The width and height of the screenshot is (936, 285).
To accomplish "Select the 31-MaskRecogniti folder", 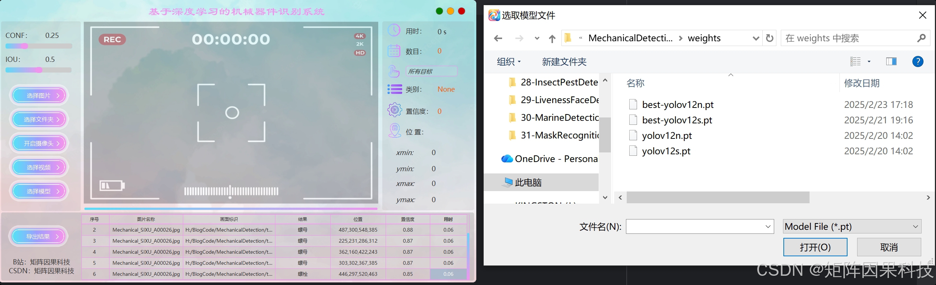I will coord(553,135).
